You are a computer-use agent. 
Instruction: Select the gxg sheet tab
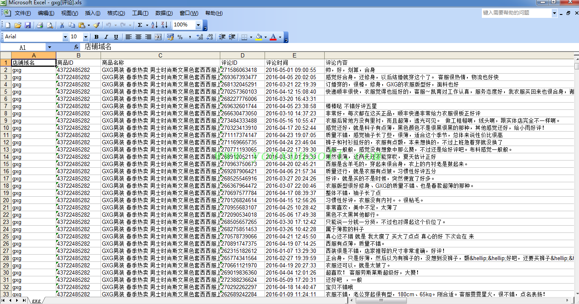pyautogui.click(x=36, y=301)
